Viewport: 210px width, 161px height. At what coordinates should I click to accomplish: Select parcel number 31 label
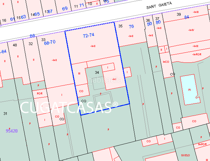[5, 114]
